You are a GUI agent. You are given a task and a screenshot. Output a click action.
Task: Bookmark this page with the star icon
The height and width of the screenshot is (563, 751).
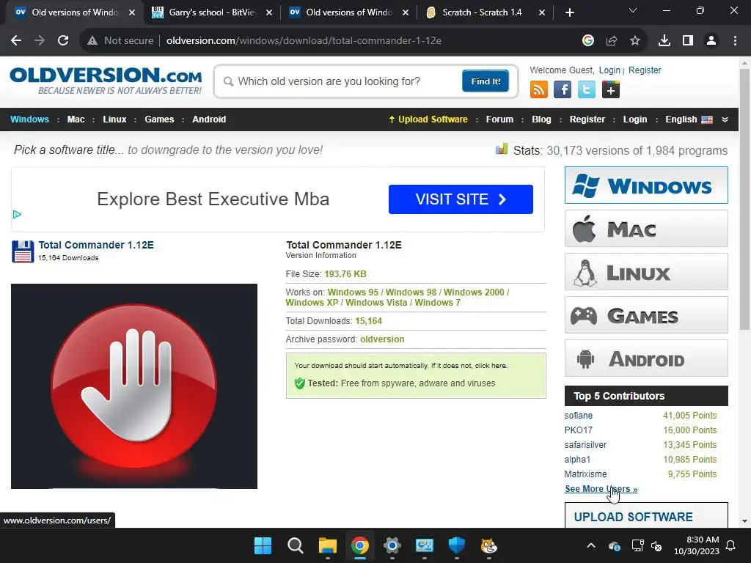[635, 41]
